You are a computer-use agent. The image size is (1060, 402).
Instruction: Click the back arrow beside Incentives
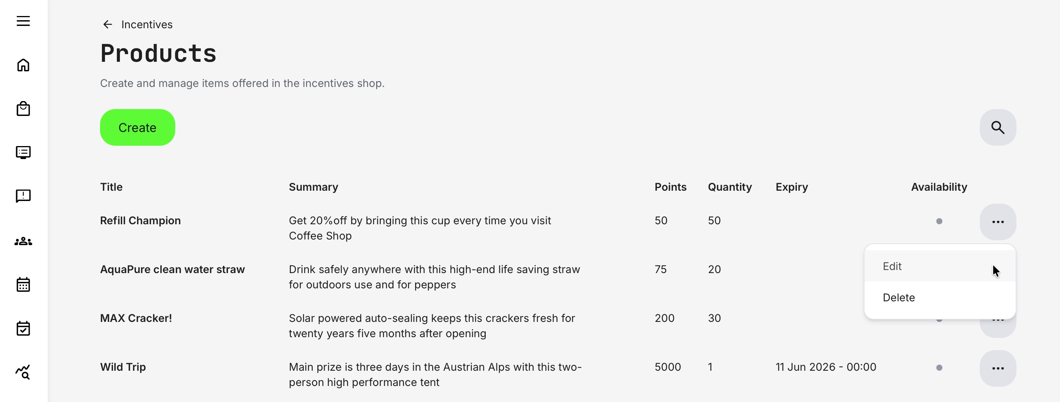point(107,25)
